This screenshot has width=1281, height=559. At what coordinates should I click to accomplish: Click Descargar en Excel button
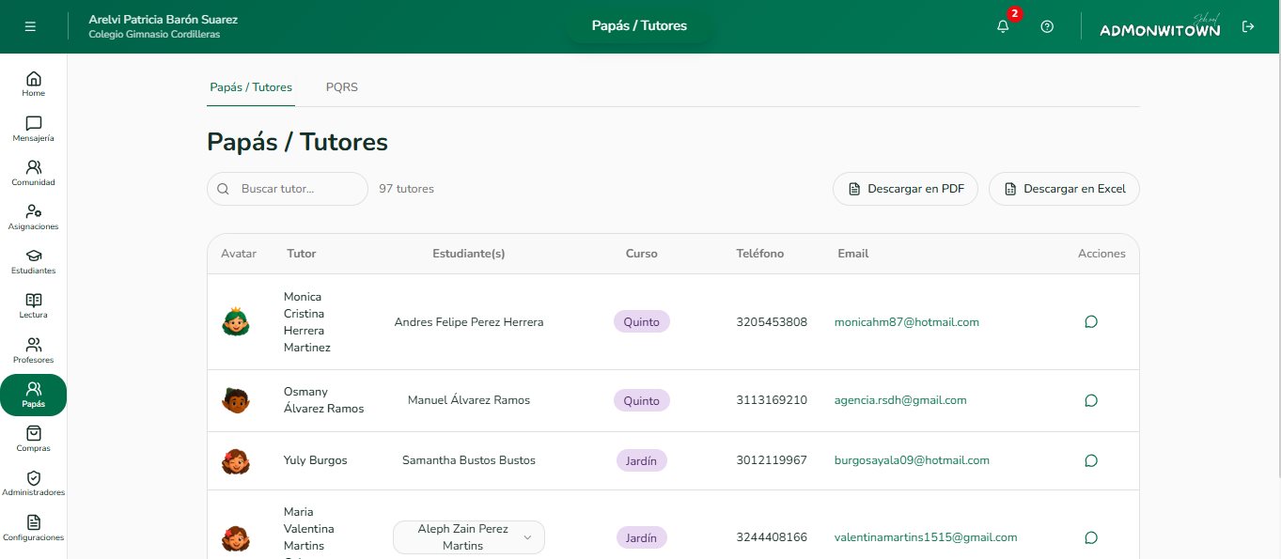point(1064,189)
